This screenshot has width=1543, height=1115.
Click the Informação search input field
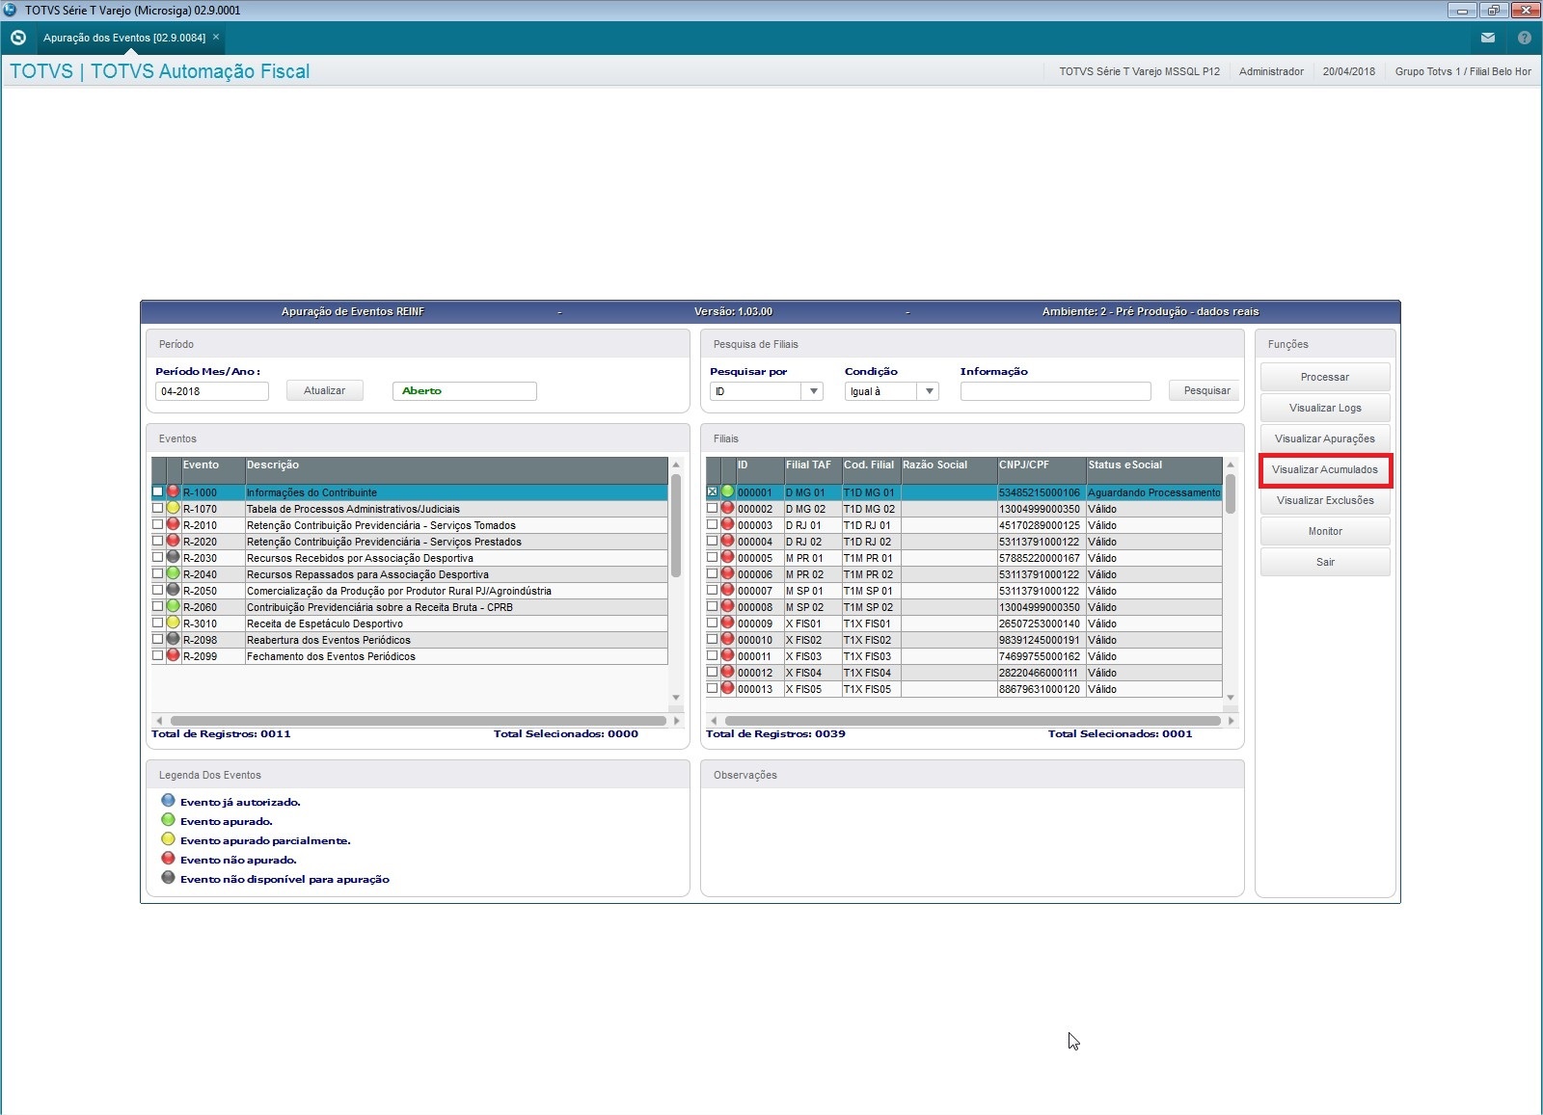pyautogui.click(x=1056, y=391)
